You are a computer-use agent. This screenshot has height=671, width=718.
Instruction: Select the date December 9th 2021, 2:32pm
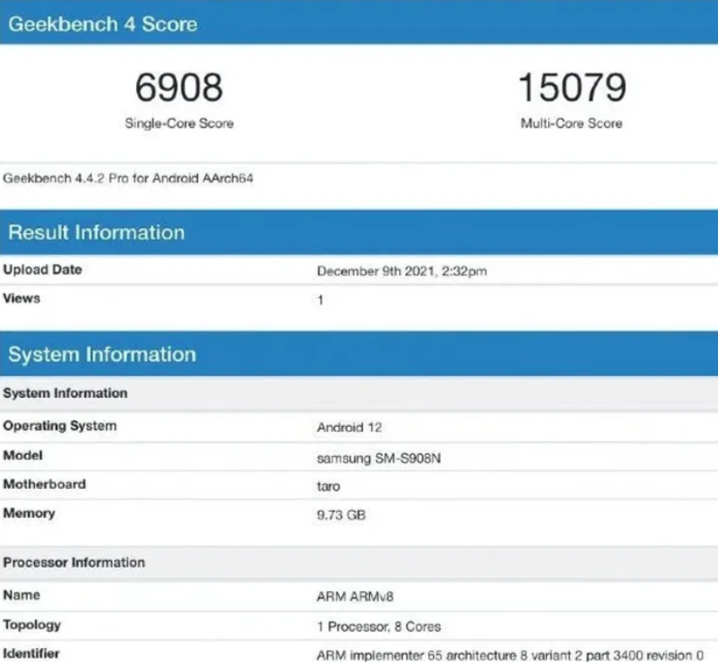(402, 271)
